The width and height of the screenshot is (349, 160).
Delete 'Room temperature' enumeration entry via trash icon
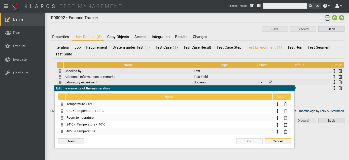pyautogui.click(x=285, y=118)
